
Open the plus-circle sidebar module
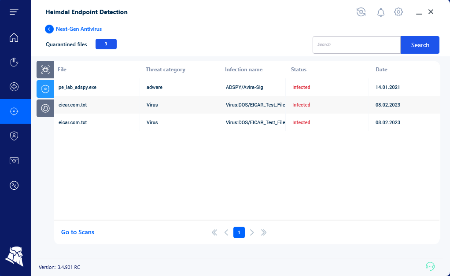(14, 87)
